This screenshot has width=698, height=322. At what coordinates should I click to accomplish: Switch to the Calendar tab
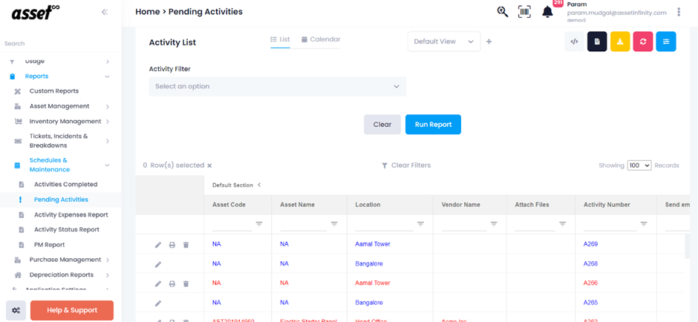321,39
